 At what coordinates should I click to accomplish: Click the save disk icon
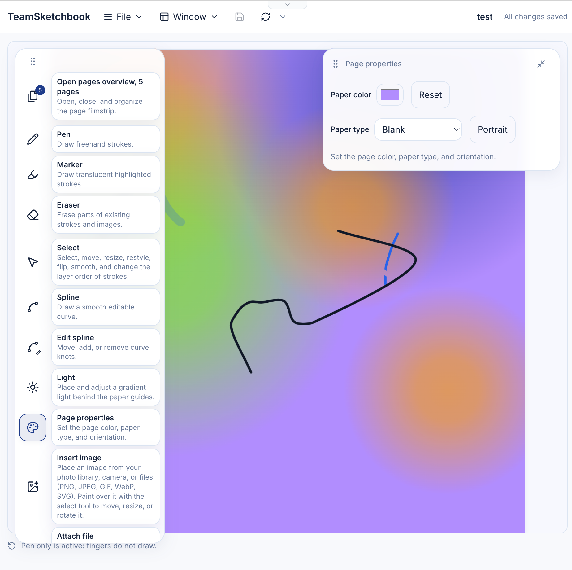[240, 17]
